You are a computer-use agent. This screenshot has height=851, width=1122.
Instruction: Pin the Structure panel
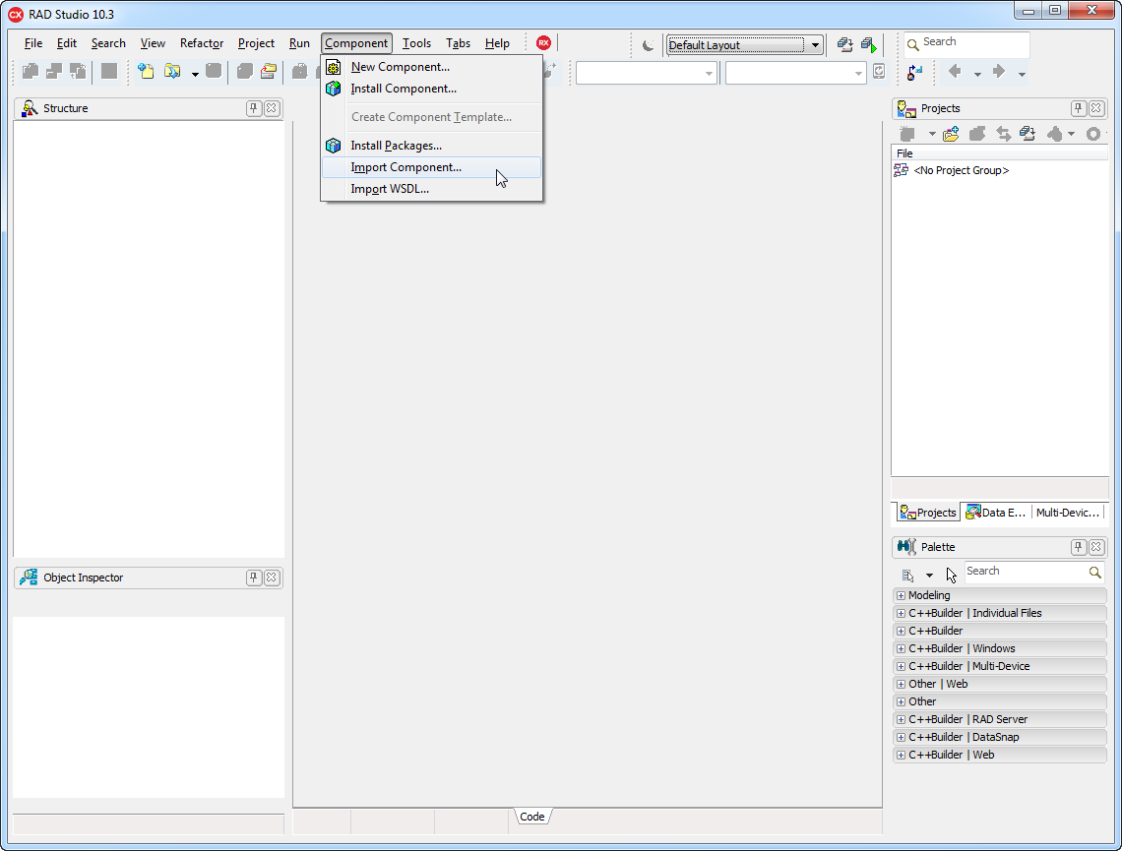[253, 108]
